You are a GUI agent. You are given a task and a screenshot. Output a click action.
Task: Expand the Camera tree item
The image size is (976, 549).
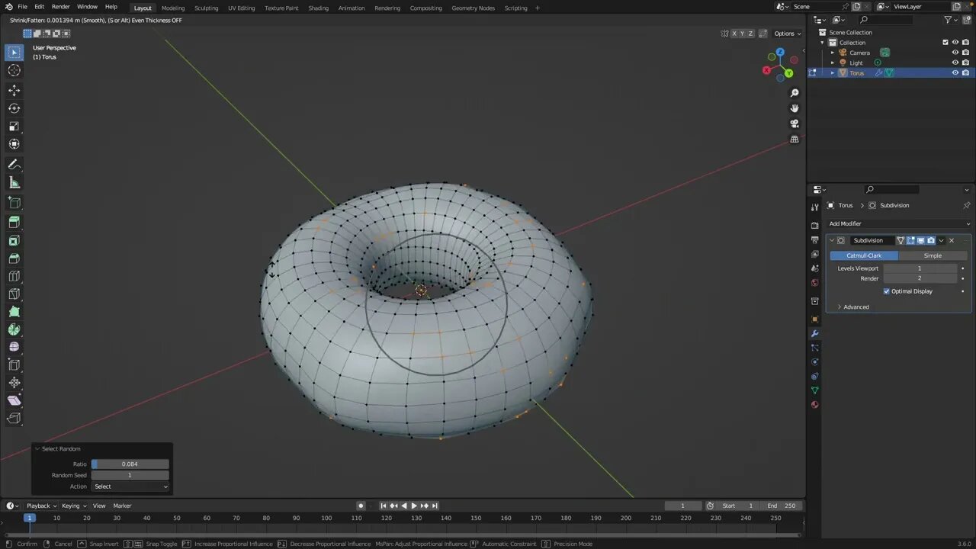tap(833, 53)
